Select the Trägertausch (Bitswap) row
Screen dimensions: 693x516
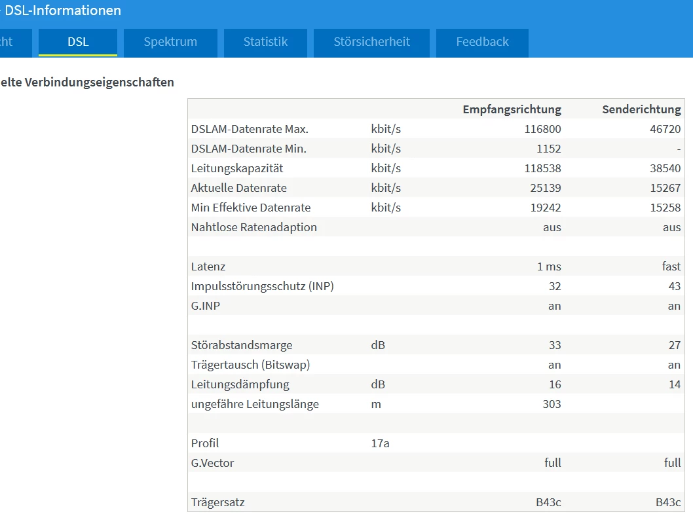click(x=436, y=365)
